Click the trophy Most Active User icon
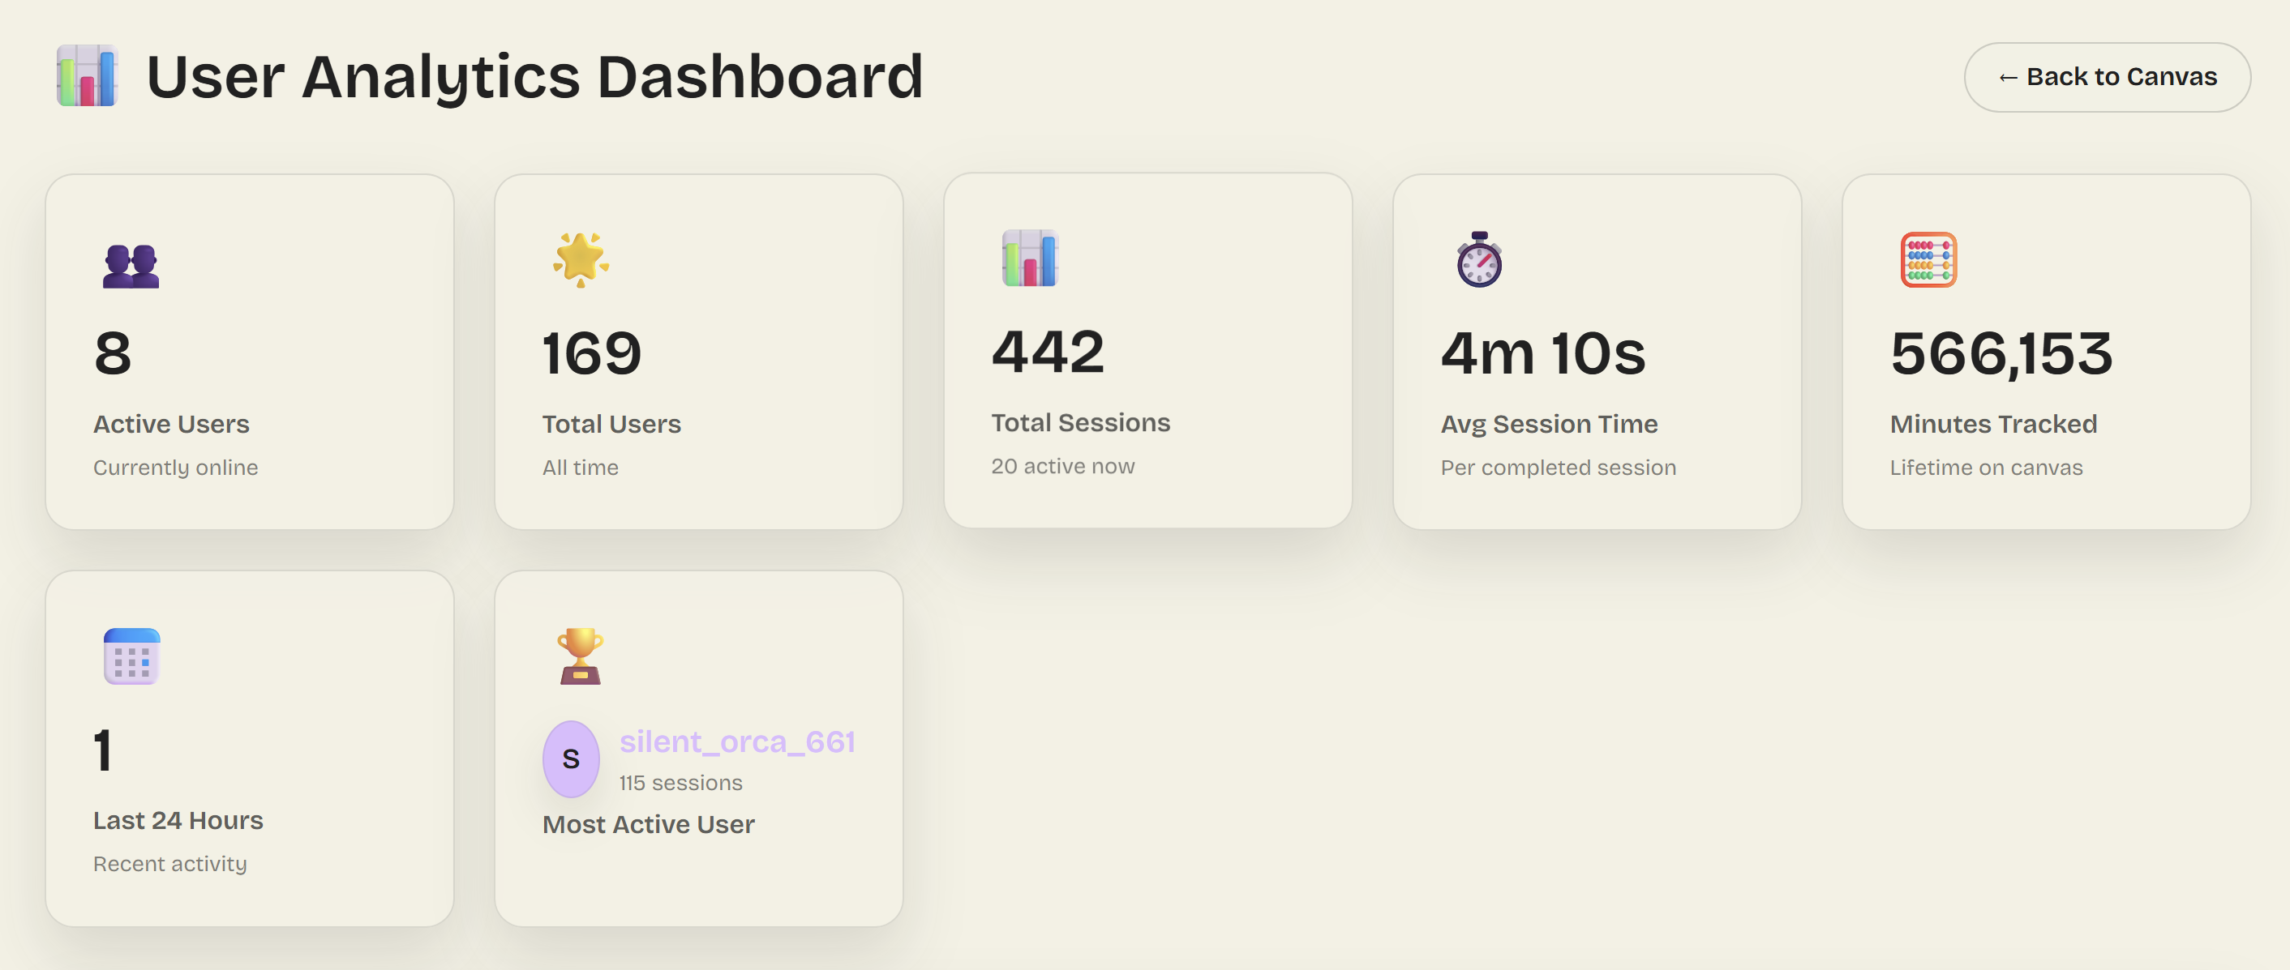The width and height of the screenshot is (2290, 970). 581,656
